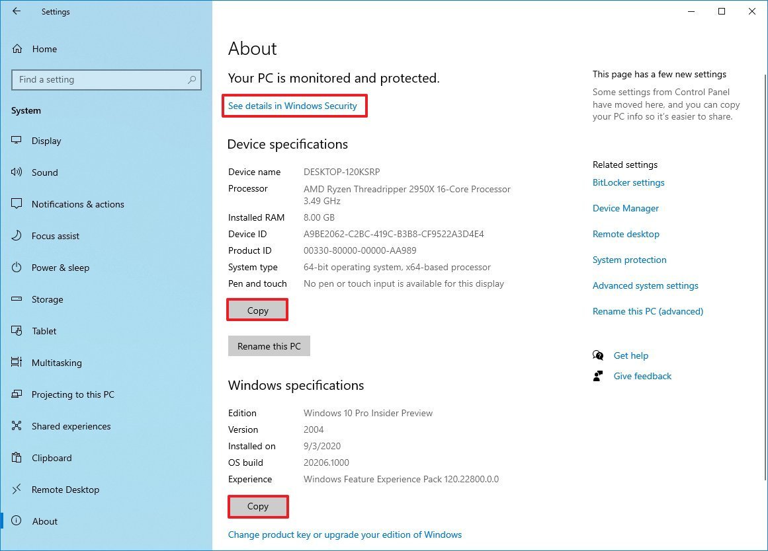Image resolution: width=768 pixels, height=551 pixels.
Task: Click the Get help chat icon
Action: click(598, 355)
